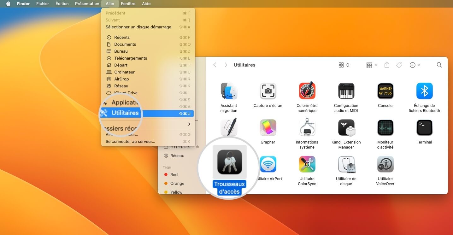Open the Fenêtre menu
This screenshot has height=235, width=453.
tap(128, 4)
